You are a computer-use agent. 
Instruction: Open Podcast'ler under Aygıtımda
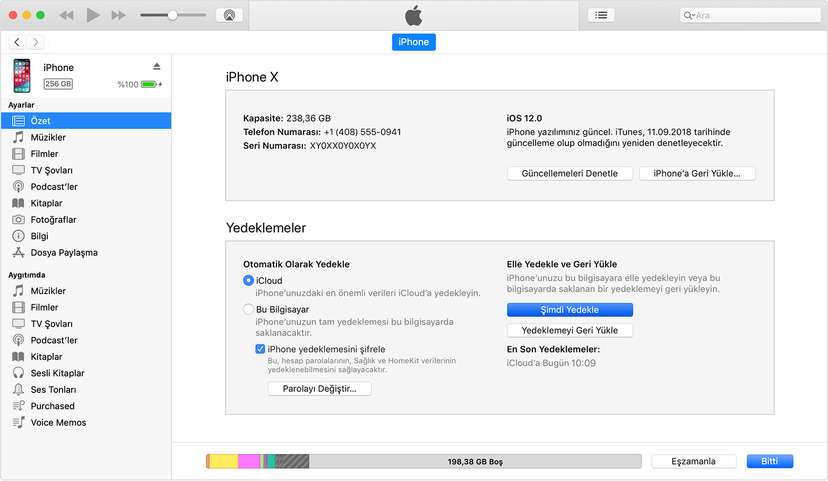[86, 340]
